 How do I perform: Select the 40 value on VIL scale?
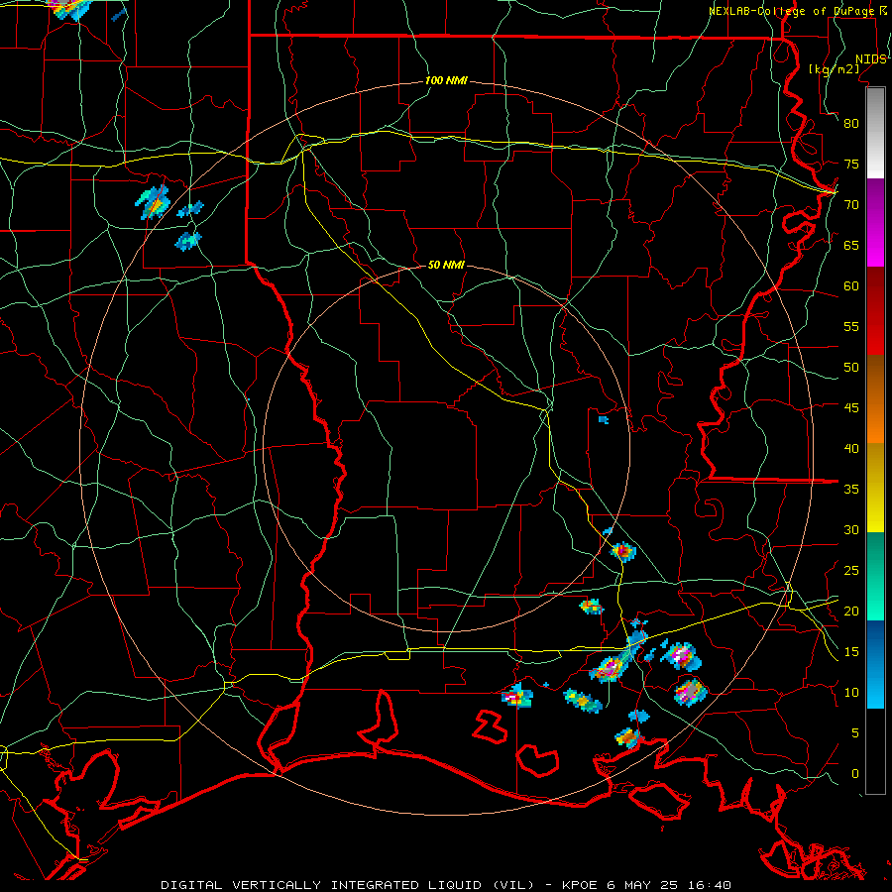(851, 448)
